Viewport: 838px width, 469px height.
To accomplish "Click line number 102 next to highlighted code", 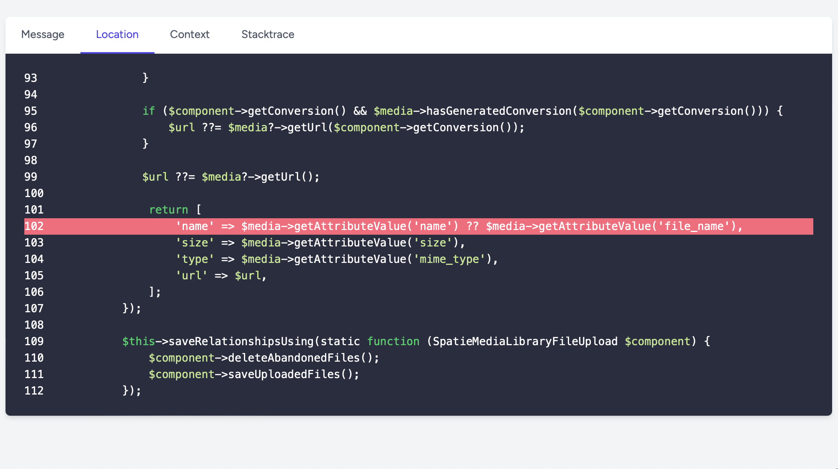I will pyautogui.click(x=34, y=226).
